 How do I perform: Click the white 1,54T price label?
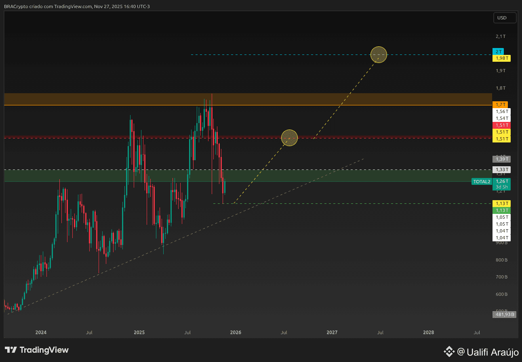[502, 118]
